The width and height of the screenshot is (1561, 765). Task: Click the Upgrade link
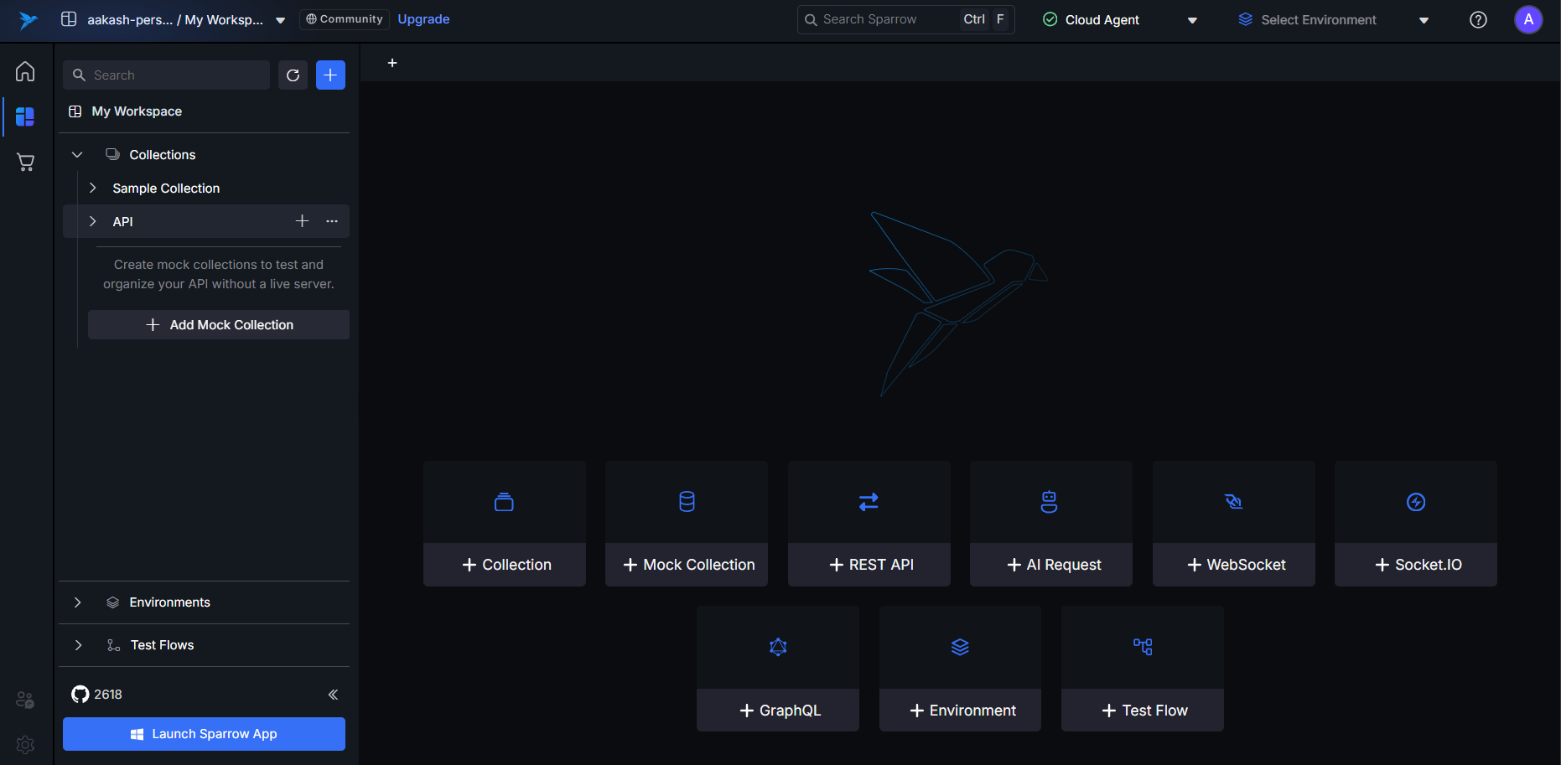coord(423,19)
